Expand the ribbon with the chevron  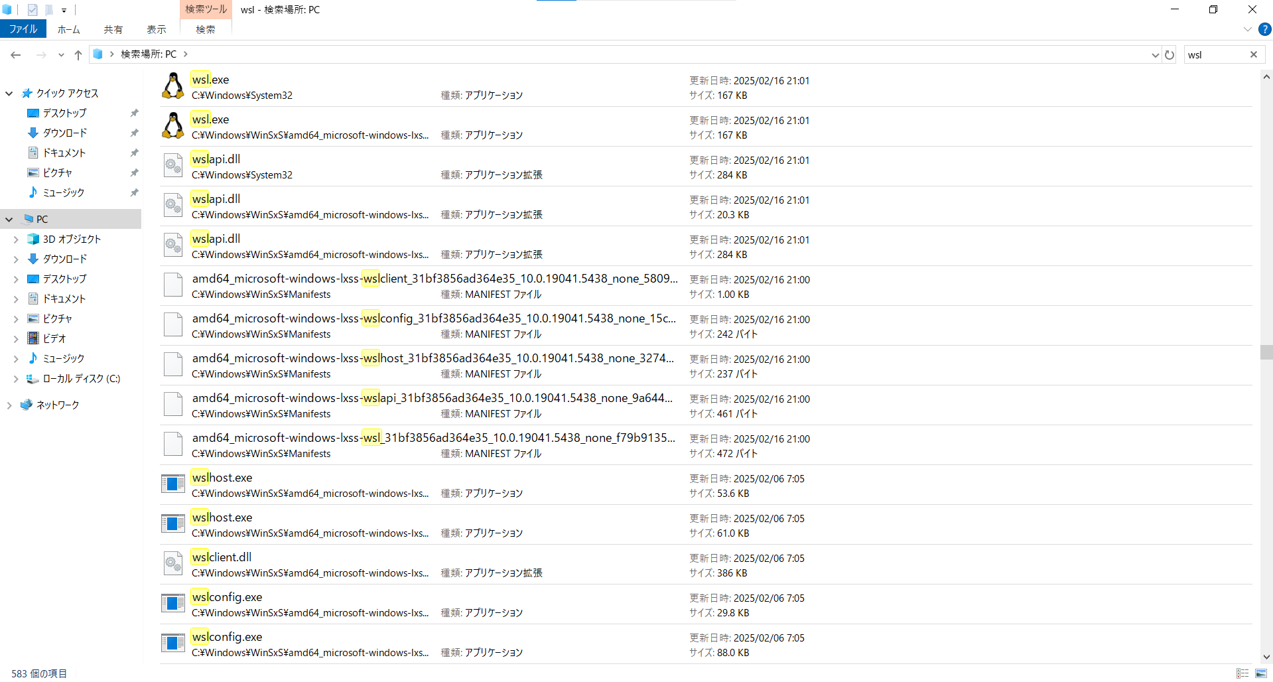pyautogui.click(x=1248, y=29)
